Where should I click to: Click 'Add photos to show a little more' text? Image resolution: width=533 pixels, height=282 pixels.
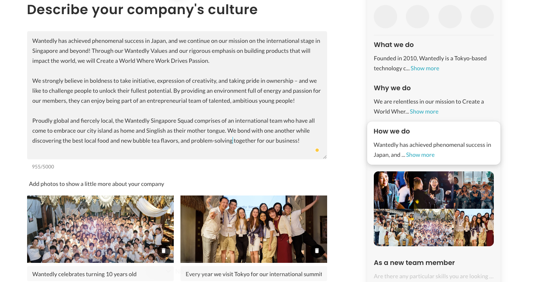(97, 184)
